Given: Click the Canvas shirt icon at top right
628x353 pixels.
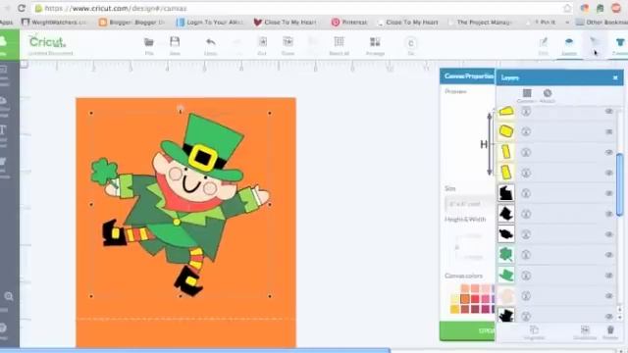Looking at the screenshot, I should coord(620,42).
